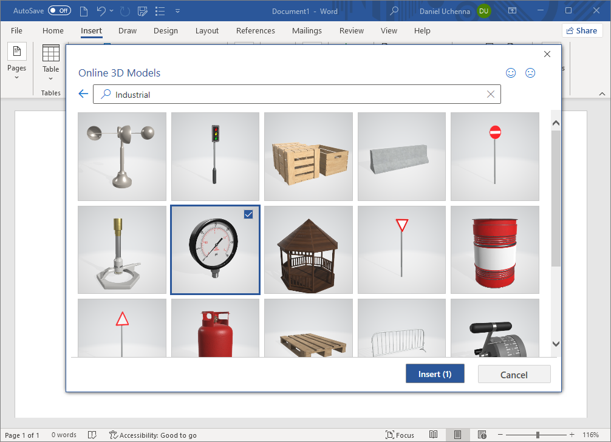Expand the Customize Quick Access Toolbar menu
This screenshot has width=611, height=442.
(177, 11)
